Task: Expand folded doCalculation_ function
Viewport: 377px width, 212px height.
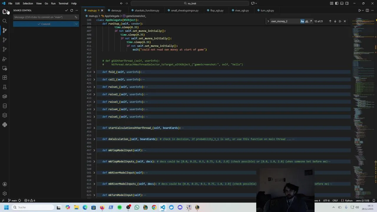Action: 94,139
